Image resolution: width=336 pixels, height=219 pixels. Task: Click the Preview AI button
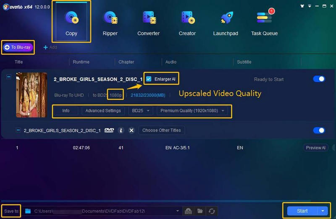click(x=316, y=148)
